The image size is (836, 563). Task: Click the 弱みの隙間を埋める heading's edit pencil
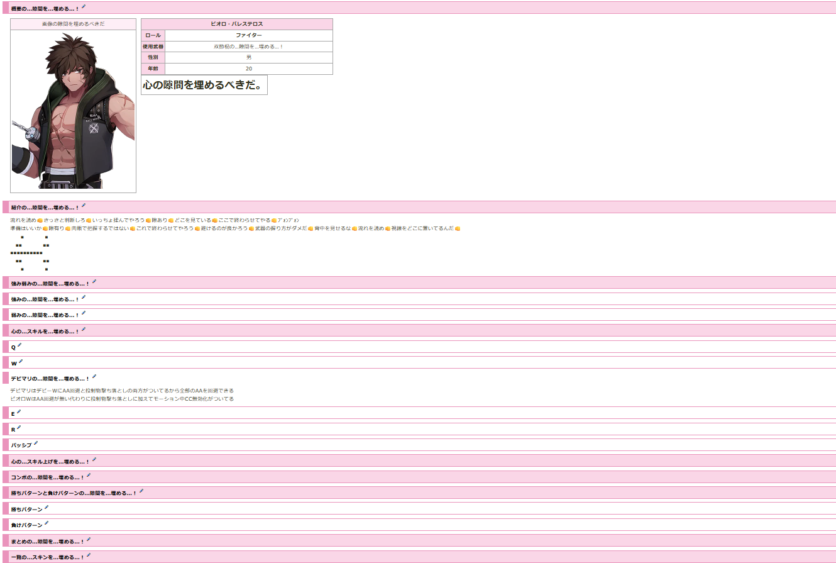point(84,313)
